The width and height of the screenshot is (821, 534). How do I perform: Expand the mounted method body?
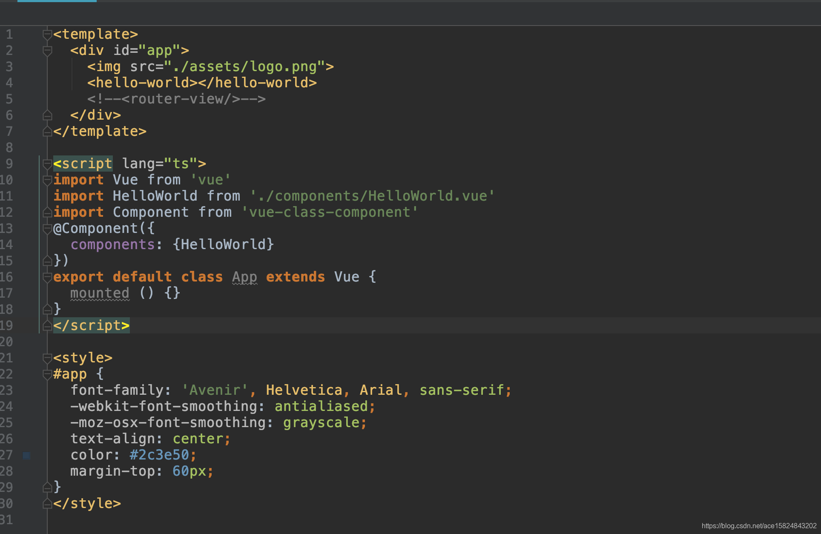coord(167,292)
